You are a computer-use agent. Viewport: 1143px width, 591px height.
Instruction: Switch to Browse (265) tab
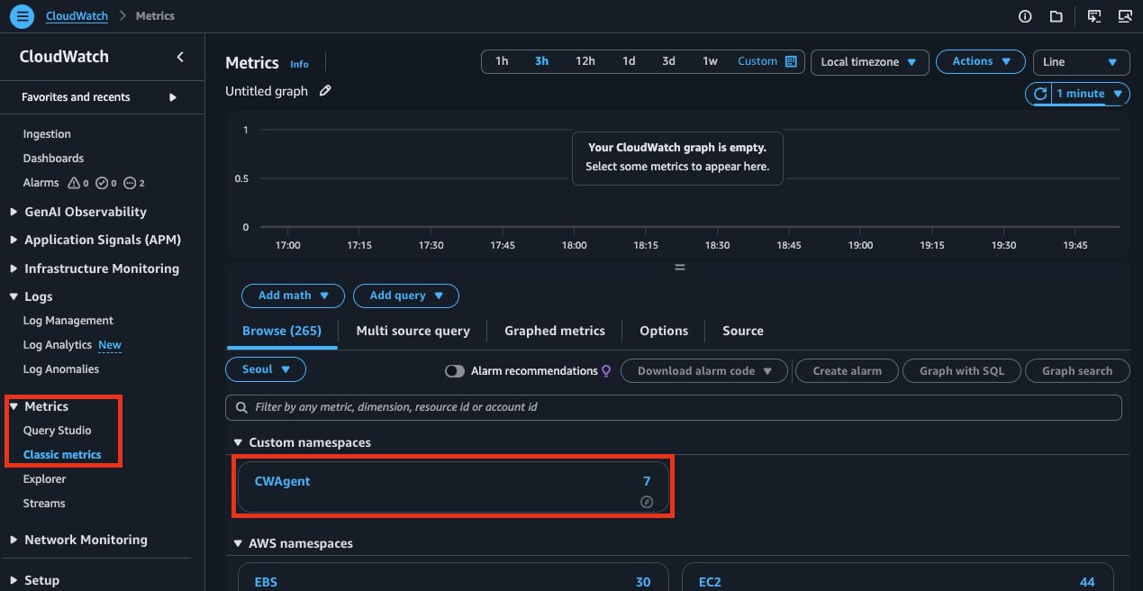[282, 331]
